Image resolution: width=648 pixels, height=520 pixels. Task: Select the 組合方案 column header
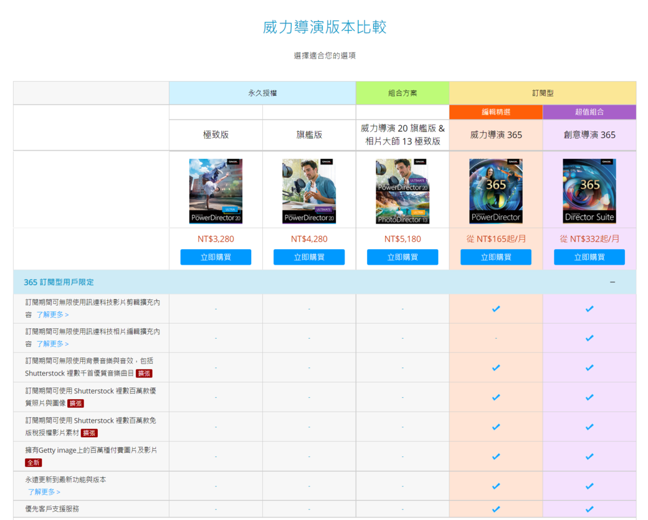click(403, 93)
